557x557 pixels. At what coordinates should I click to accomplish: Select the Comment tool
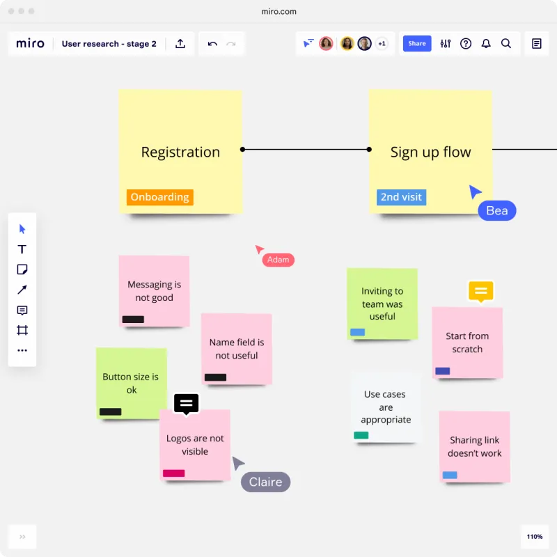22,310
